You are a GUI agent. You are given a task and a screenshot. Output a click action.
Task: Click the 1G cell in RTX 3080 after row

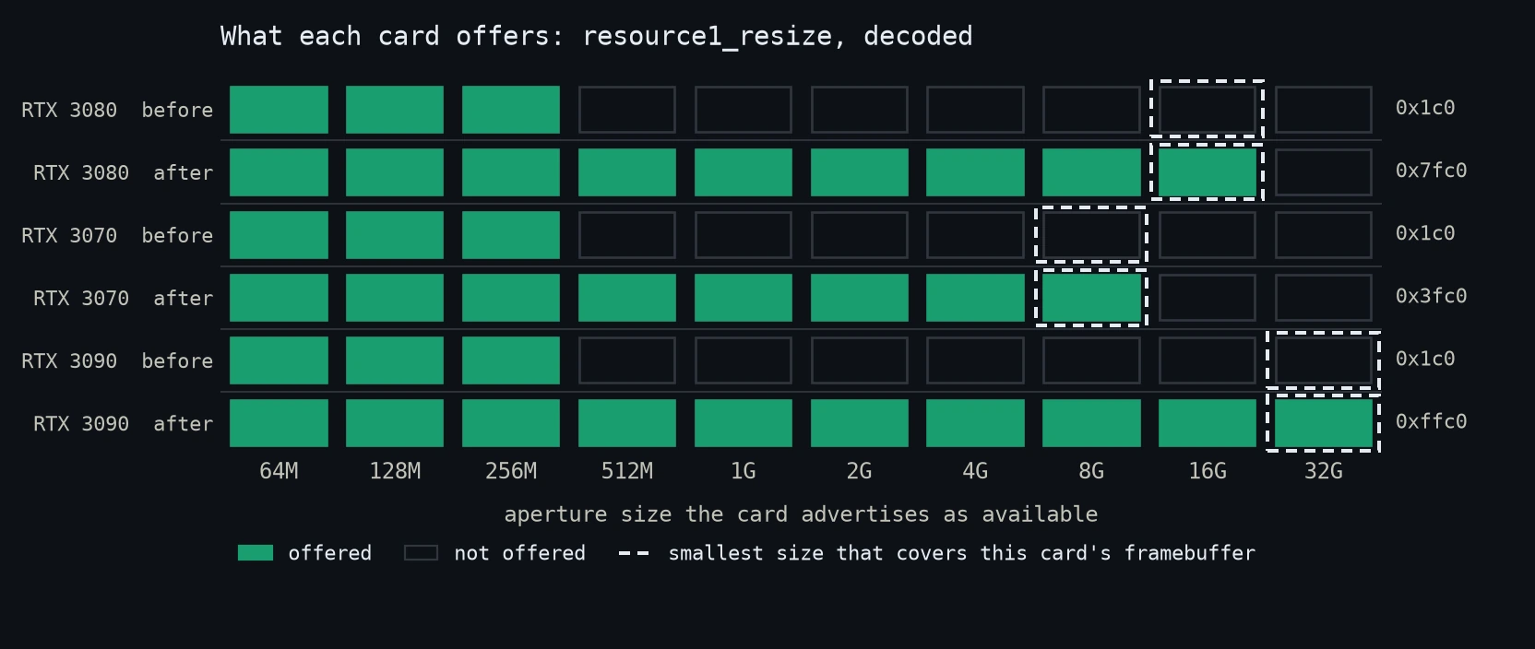coord(743,172)
